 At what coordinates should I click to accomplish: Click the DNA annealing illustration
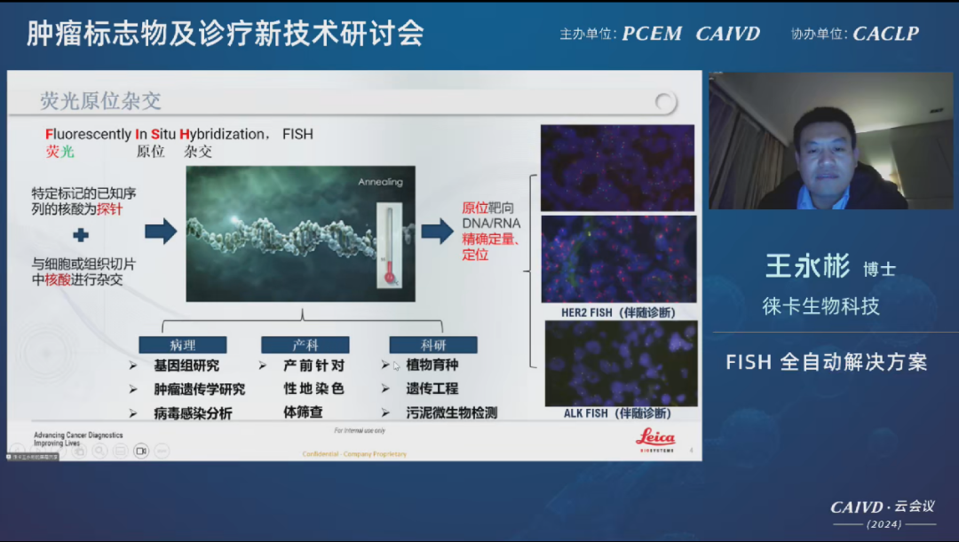[x=300, y=233]
